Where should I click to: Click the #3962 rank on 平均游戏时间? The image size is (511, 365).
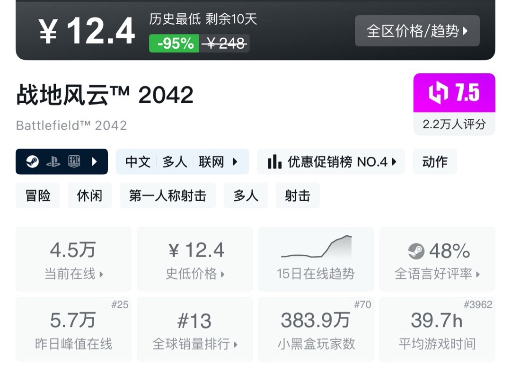(x=478, y=305)
